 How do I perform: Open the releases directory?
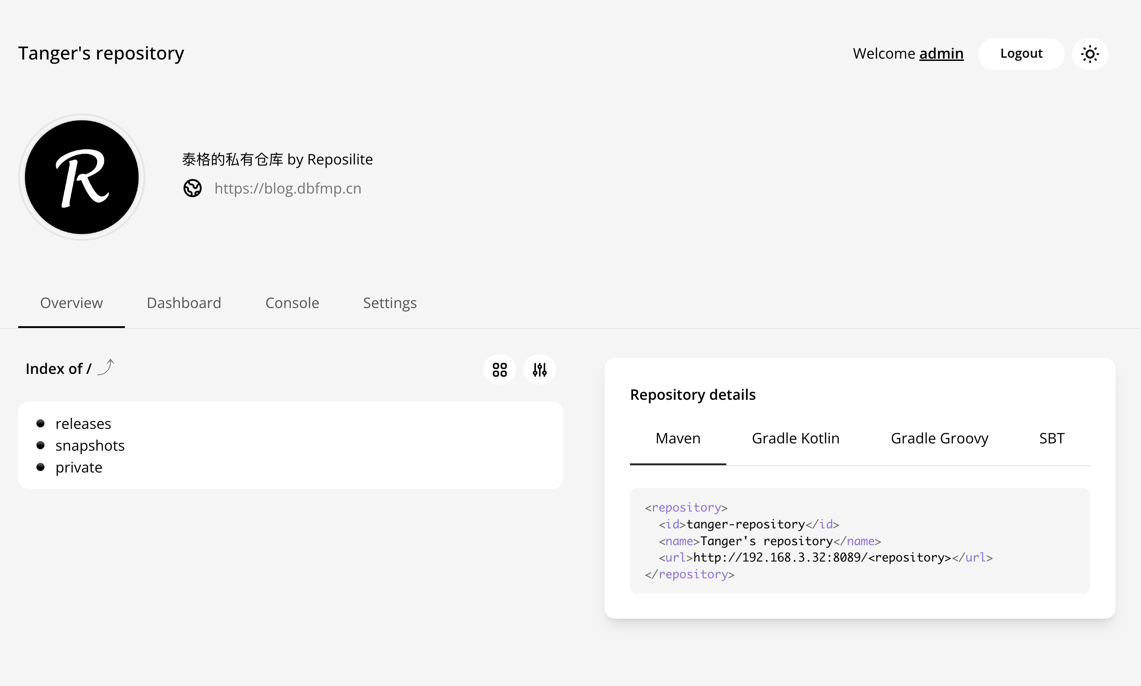(83, 423)
